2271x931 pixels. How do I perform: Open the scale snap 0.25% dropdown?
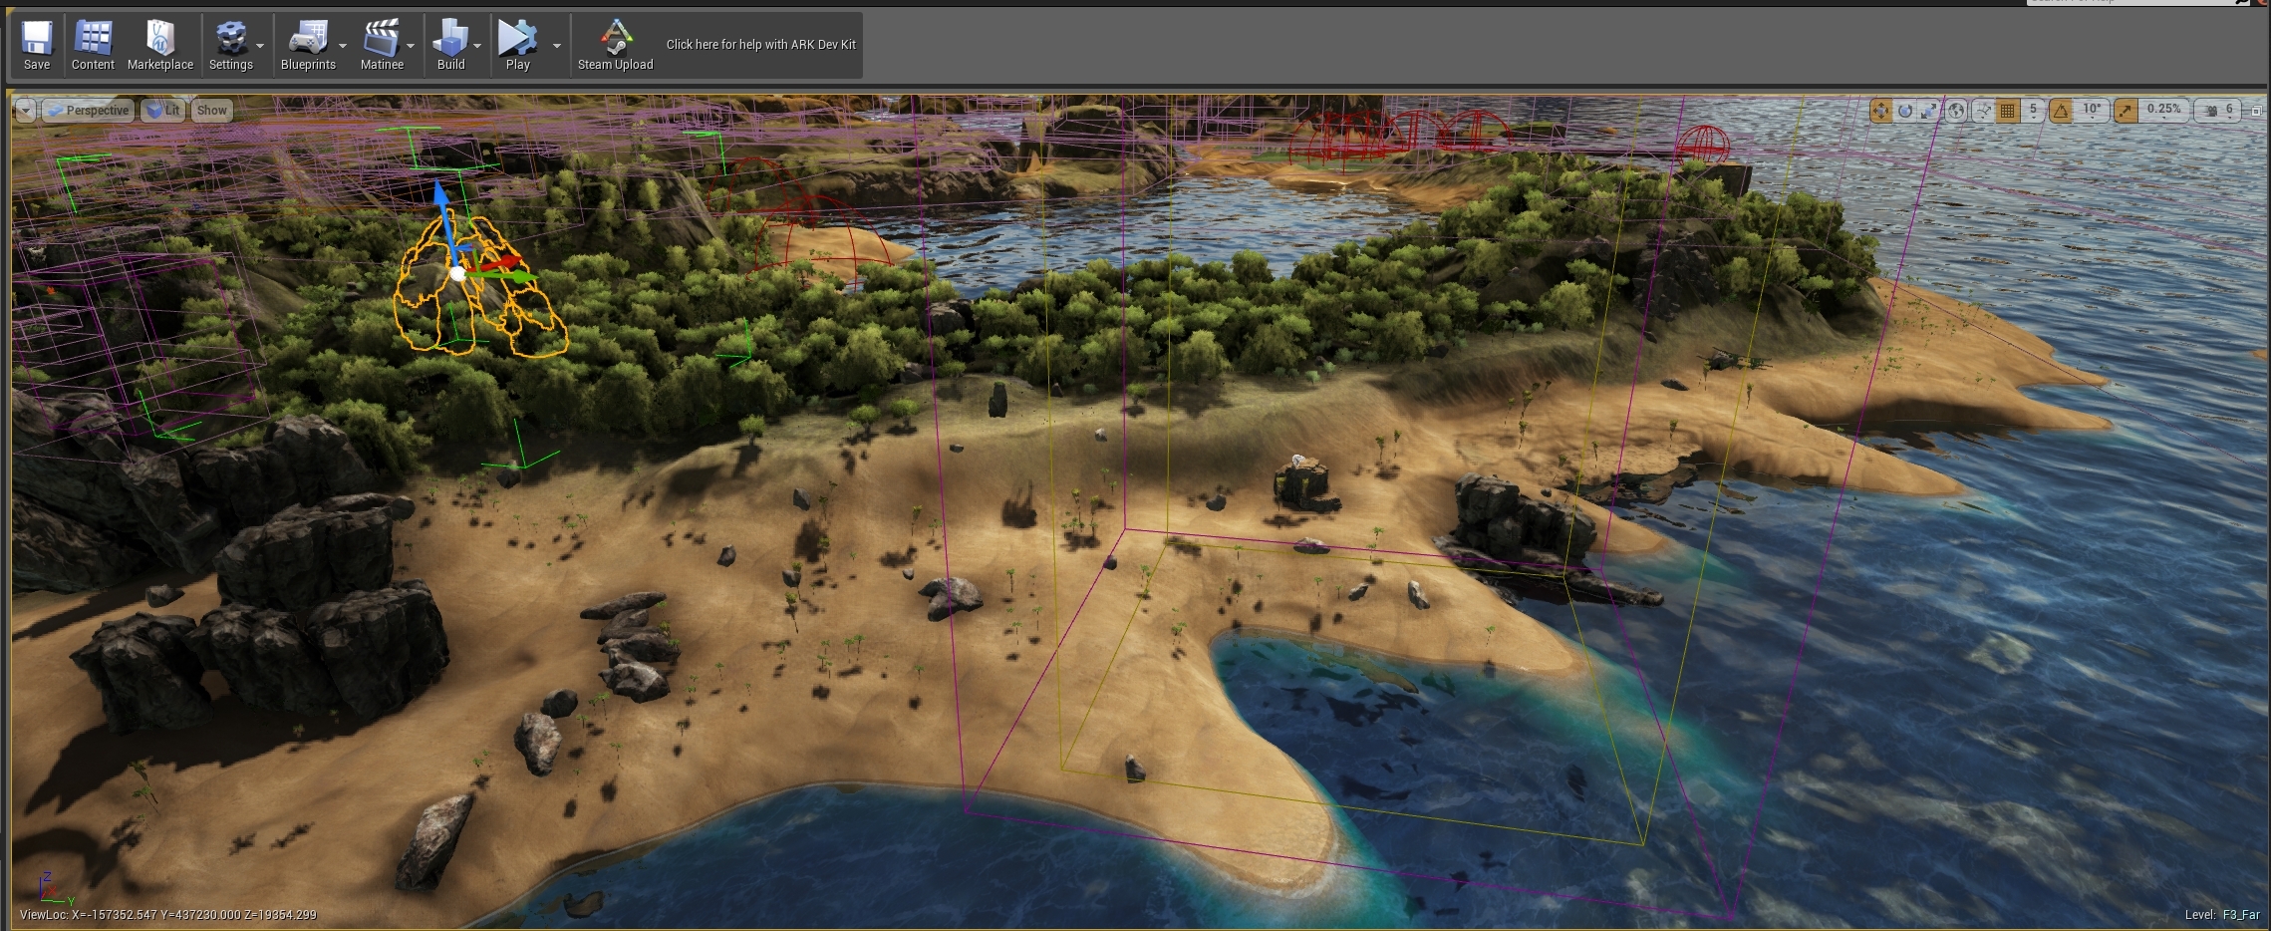[2164, 111]
